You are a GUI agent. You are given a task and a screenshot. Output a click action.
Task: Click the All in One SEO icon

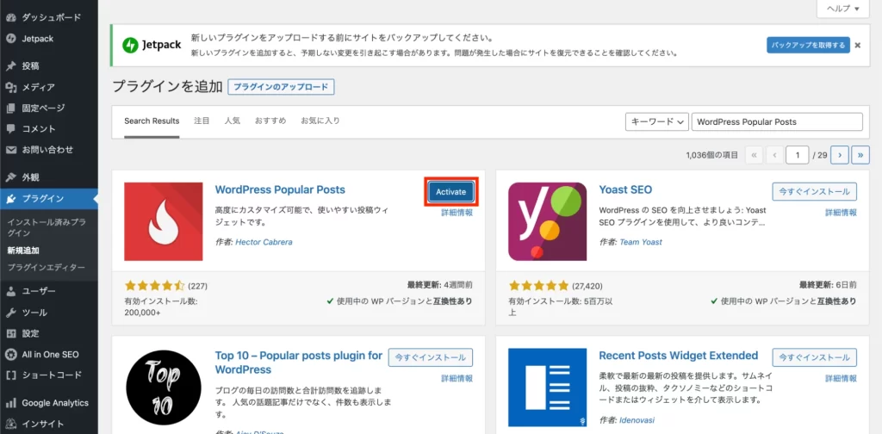(11, 354)
